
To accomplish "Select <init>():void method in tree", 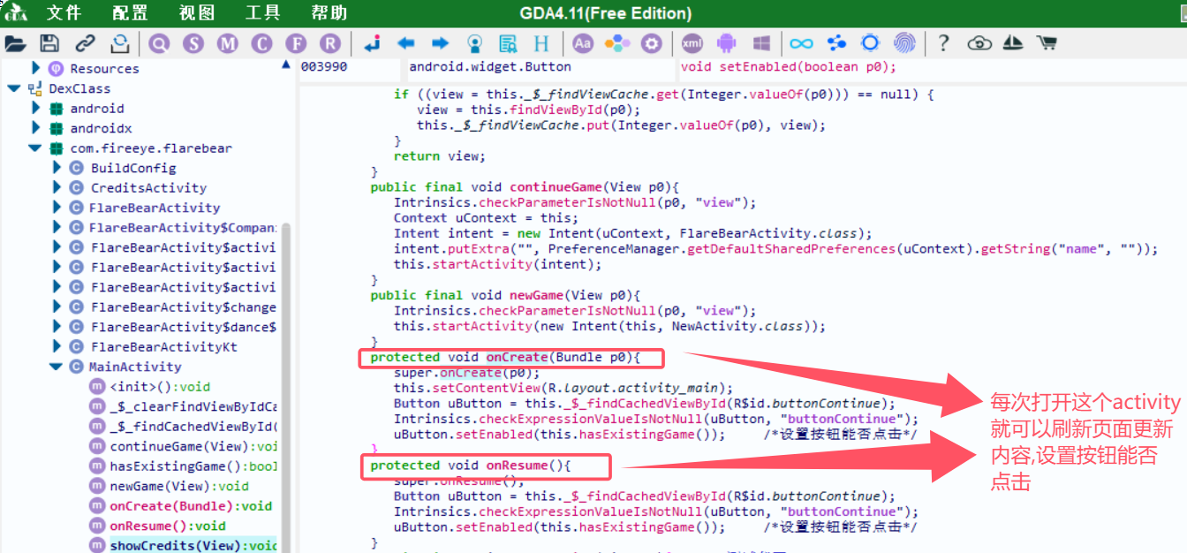I will click(160, 386).
